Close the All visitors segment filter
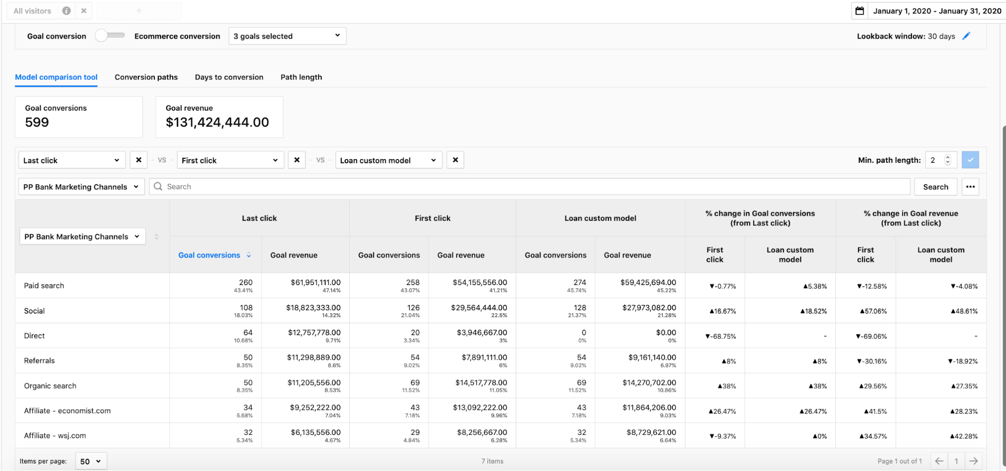The width and height of the screenshot is (1006, 471). [84, 11]
